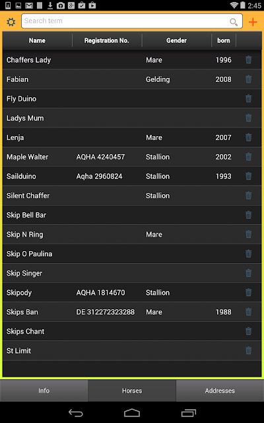Switch to the Info tab
Screen dimensions: 264x423
(x=44, y=391)
